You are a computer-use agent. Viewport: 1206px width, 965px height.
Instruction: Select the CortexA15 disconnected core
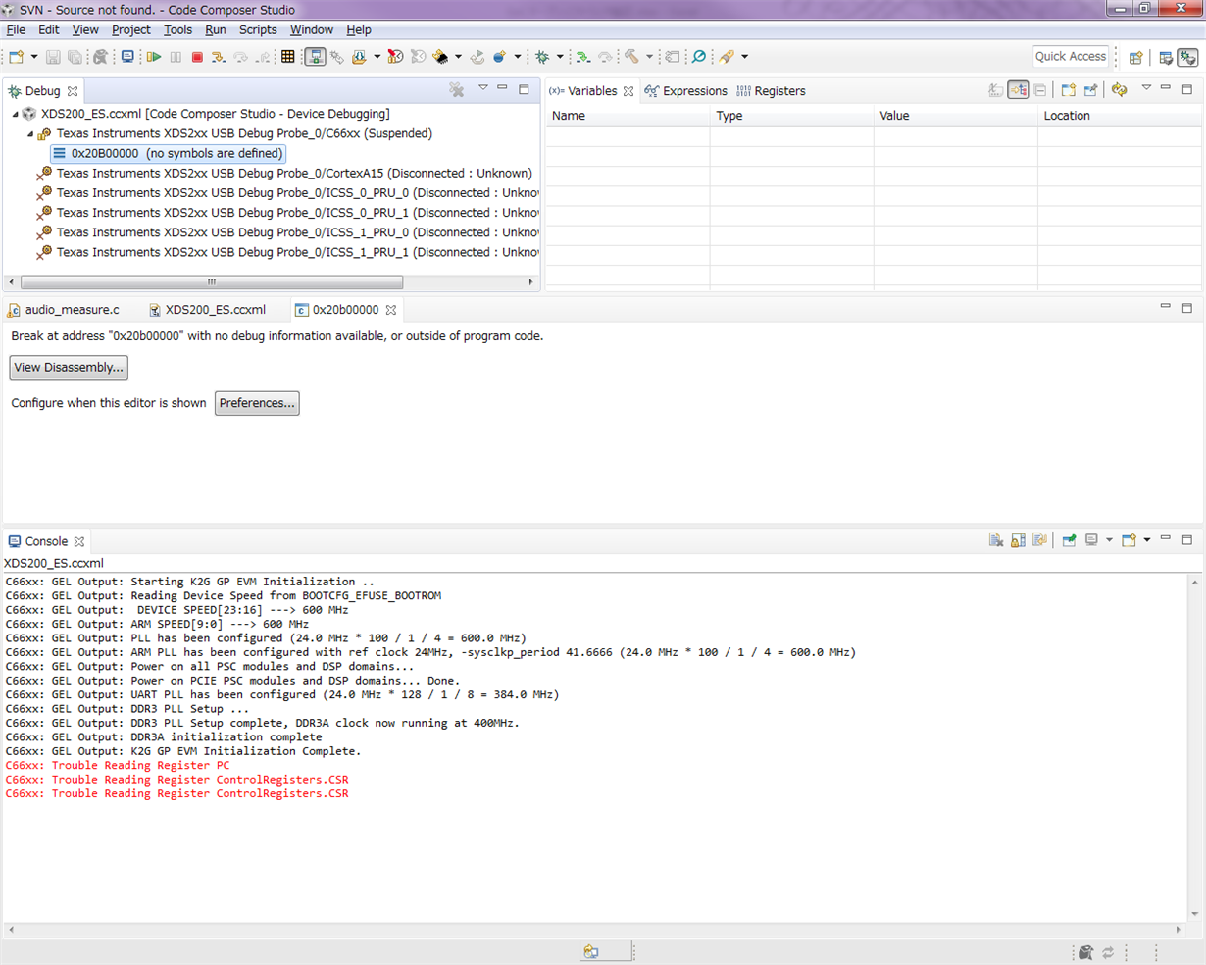pyautogui.click(x=284, y=174)
